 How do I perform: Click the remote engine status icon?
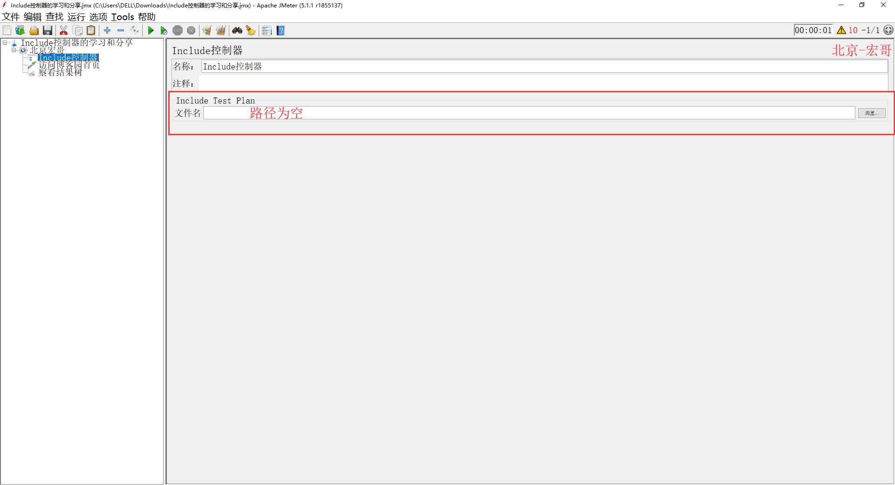pos(888,30)
